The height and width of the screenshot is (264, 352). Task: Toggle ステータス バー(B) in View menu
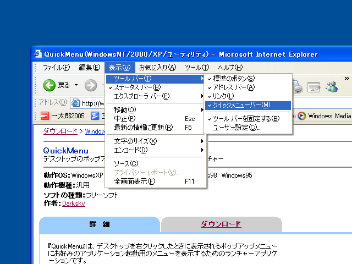click(155, 87)
